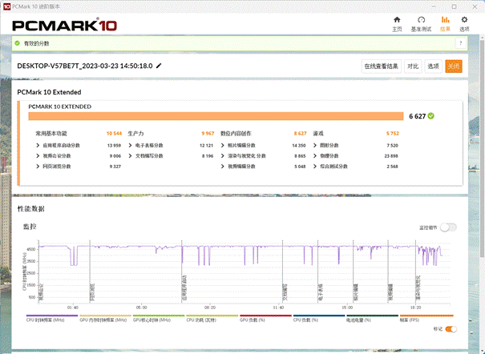Click the pencil icon to rename result
Viewport: 485px width, 354px height.
pos(159,66)
